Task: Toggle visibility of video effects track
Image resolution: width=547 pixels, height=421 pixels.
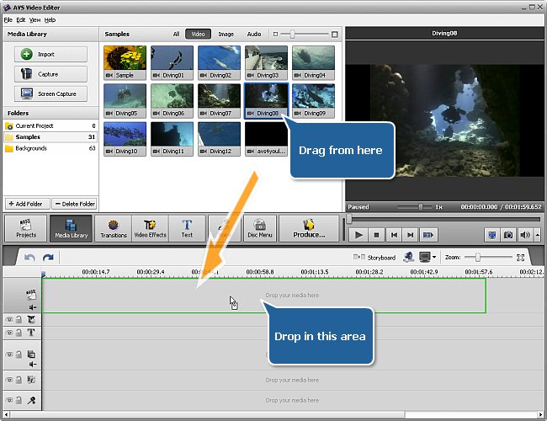Action: 9,319
